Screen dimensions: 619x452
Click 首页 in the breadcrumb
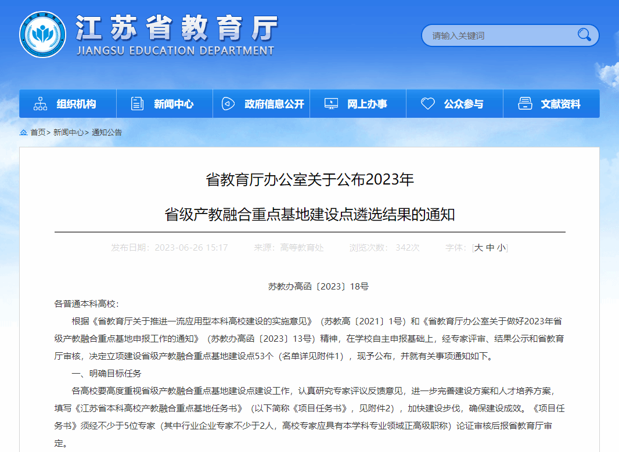pyautogui.click(x=38, y=133)
